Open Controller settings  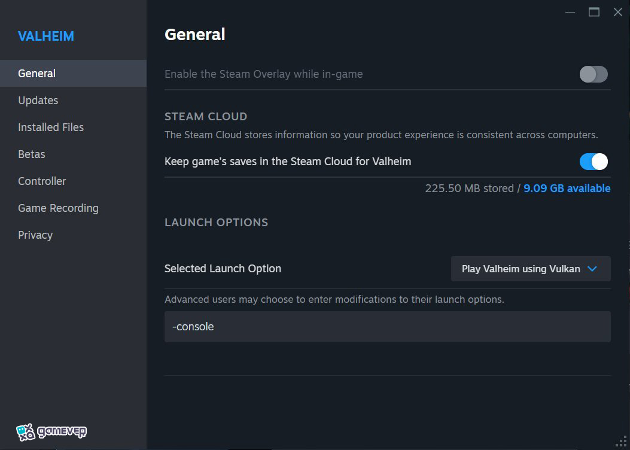click(x=73, y=181)
